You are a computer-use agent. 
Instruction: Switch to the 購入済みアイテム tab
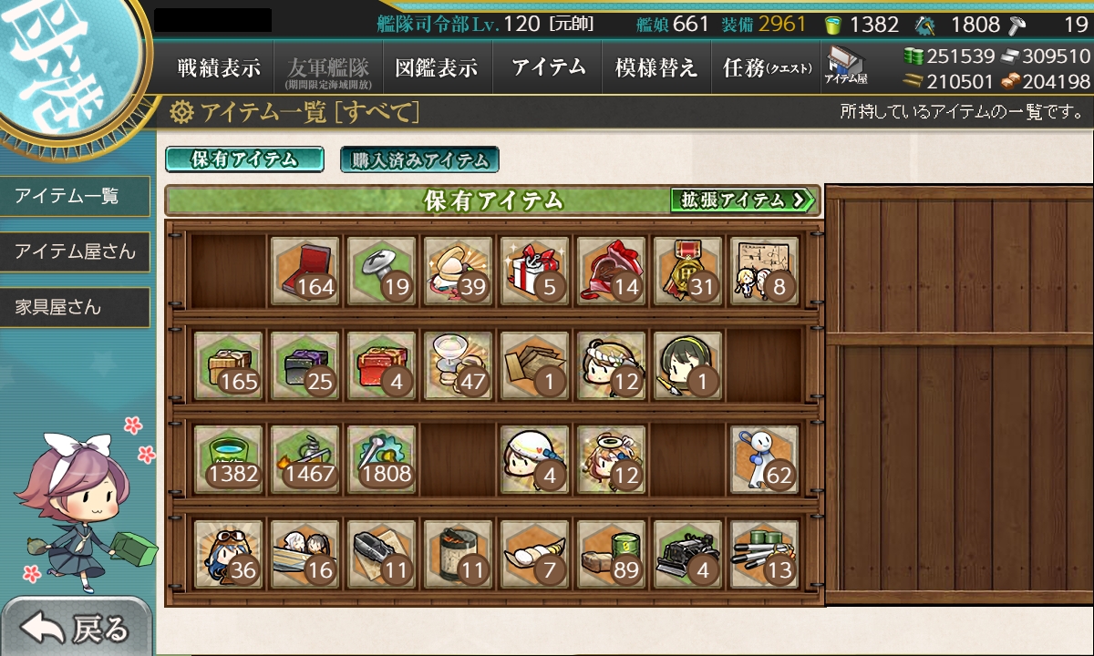coord(420,160)
